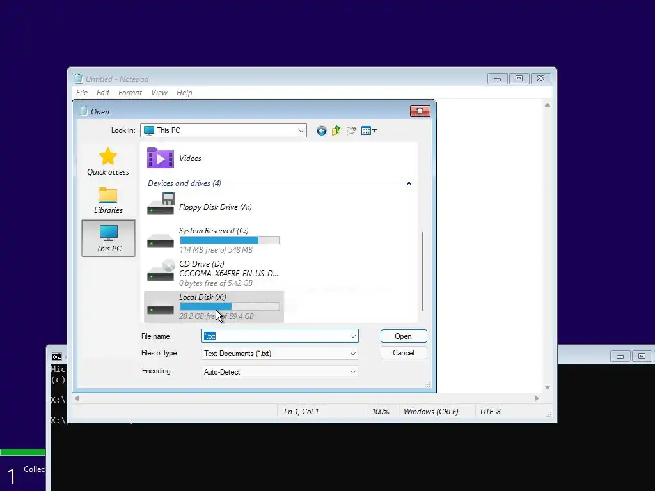
Task: Click the Open button
Action: pos(404,336)
